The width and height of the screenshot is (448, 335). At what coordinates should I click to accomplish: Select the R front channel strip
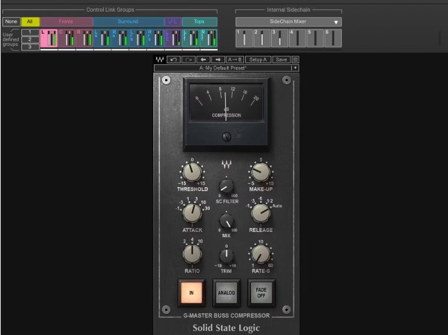coord(84,38)
